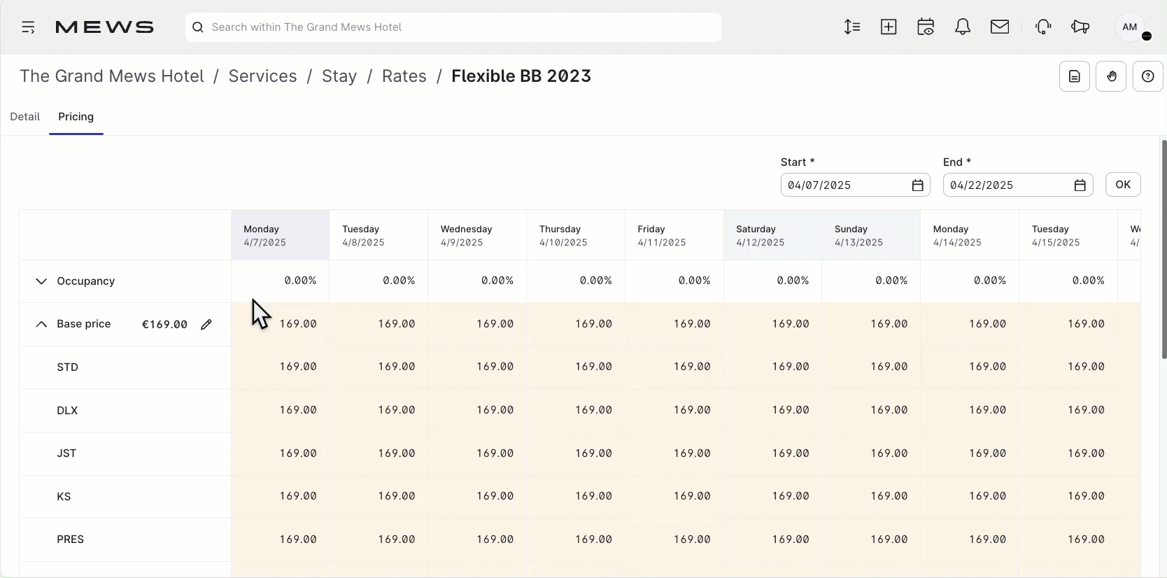
Task: Select the Sunday 4/13/2025 column header
Action: coord(871,235)
